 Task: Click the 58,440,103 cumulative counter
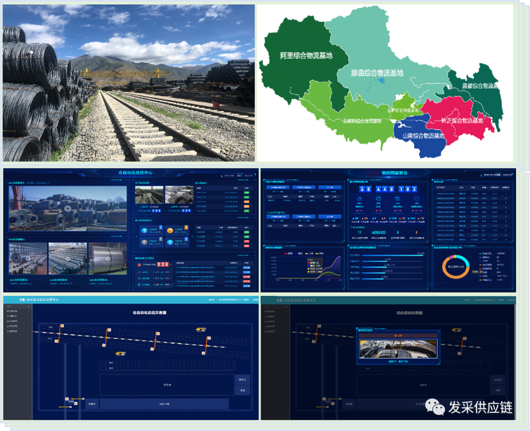(x=388, y=189)
